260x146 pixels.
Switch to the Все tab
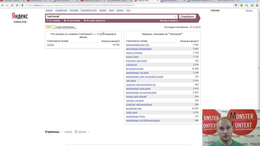pyautogui.click(x=49, y=27)
